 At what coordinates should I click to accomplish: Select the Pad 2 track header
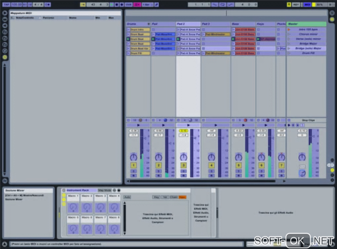coord(188,24)
